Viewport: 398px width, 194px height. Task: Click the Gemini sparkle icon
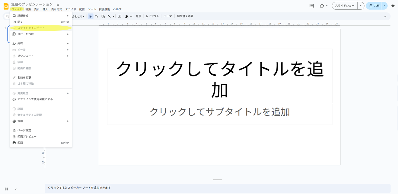(x=393, y=6)
